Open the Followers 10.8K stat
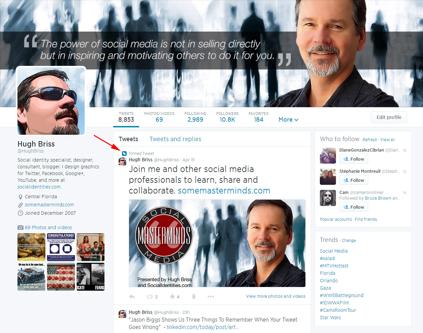The height and width of the screenshot is (333, 423). (x=227, y=117)
